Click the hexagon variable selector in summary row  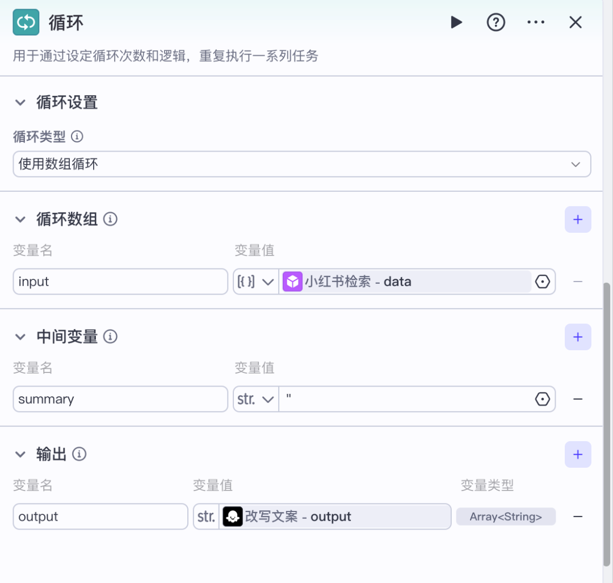point(543,399)
